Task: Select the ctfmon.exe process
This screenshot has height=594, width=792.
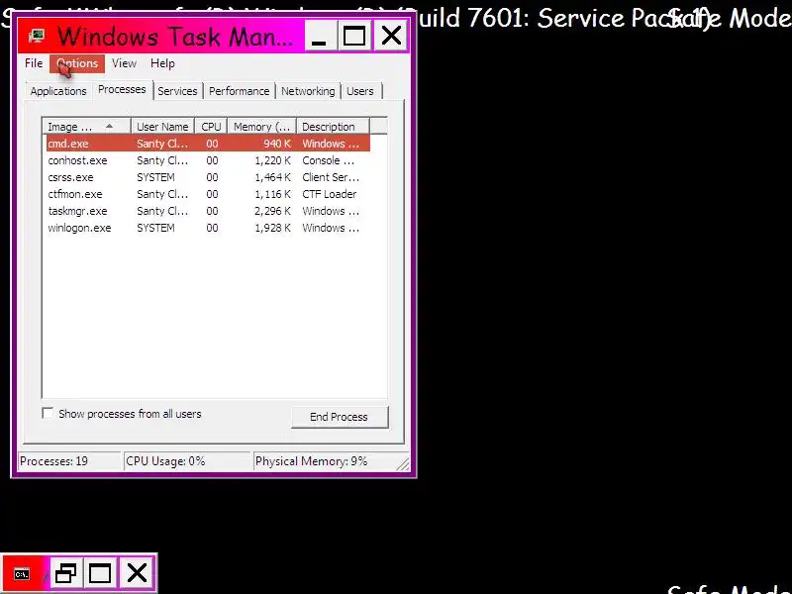Action: point(208,194)
